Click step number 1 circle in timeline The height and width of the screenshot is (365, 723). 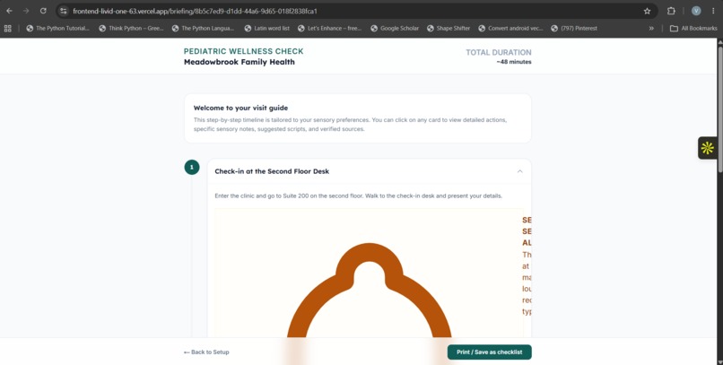[192, 167]
